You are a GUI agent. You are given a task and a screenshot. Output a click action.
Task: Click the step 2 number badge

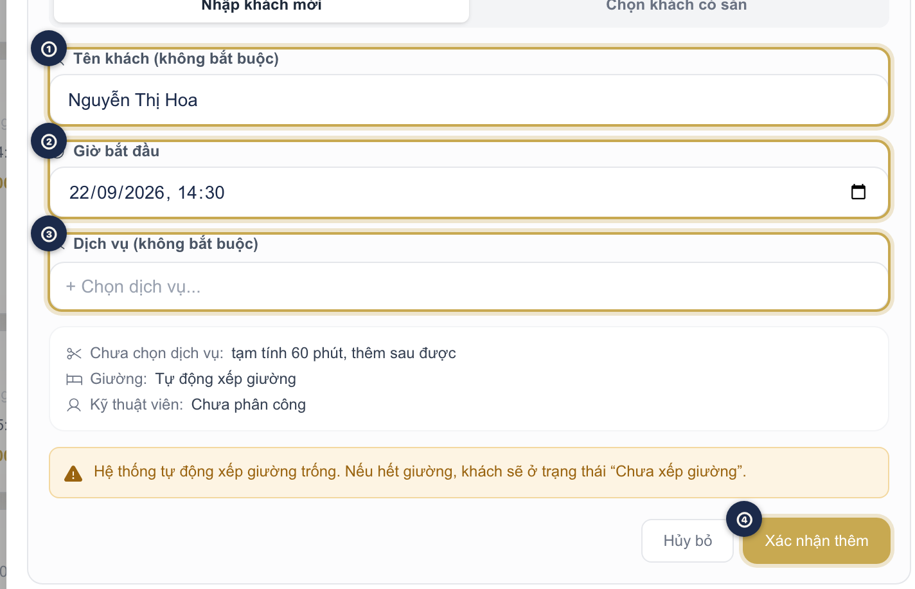click(49, 141)
